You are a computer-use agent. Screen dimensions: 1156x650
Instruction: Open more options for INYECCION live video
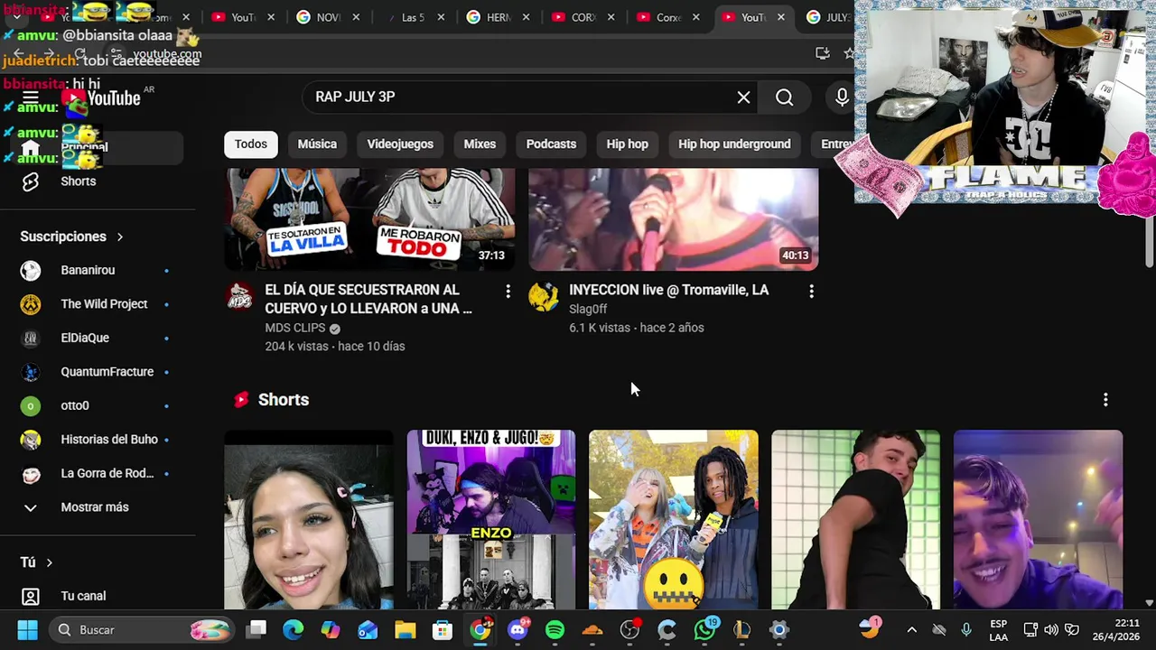(x=811, y=291)
